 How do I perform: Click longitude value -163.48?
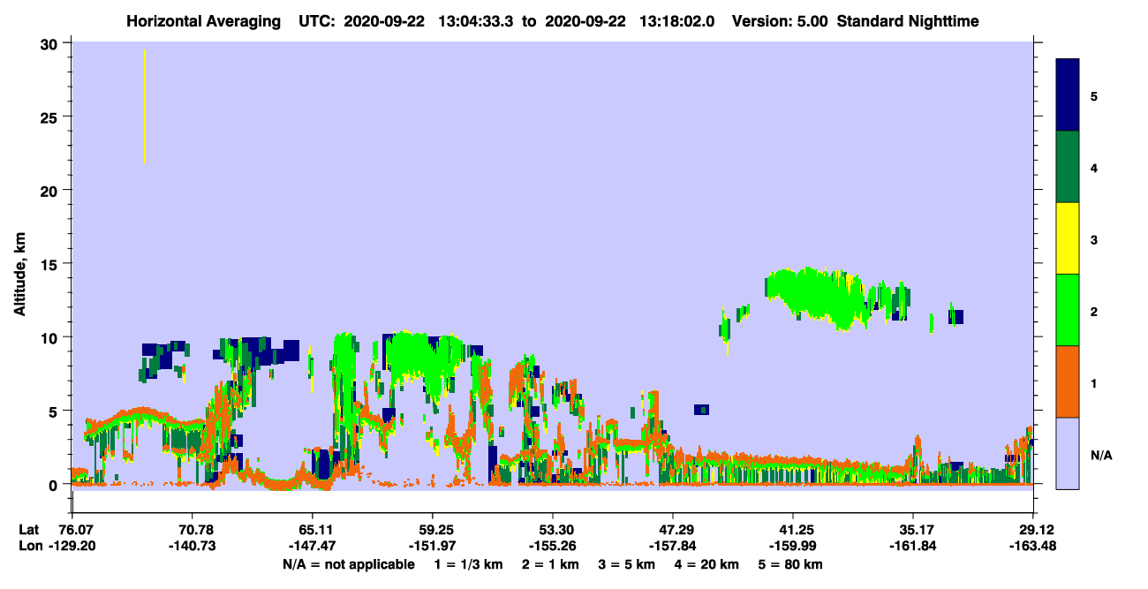point(1033,547)
